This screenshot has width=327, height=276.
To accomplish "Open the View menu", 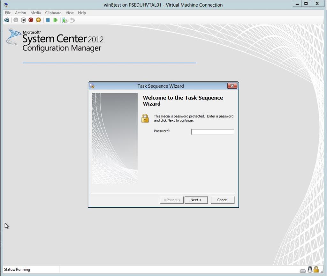I will pyautogui.click(x=70, y=13).
